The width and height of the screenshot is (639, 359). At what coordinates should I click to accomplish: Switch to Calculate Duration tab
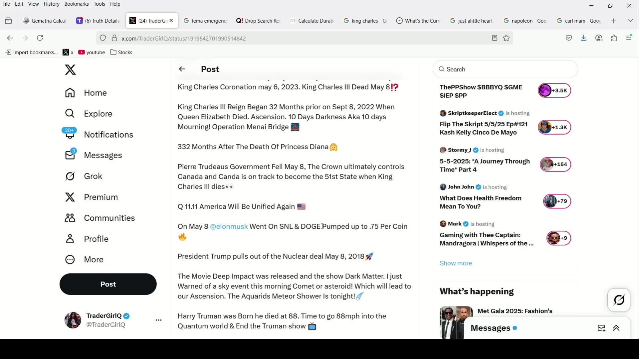click(312, 21)
